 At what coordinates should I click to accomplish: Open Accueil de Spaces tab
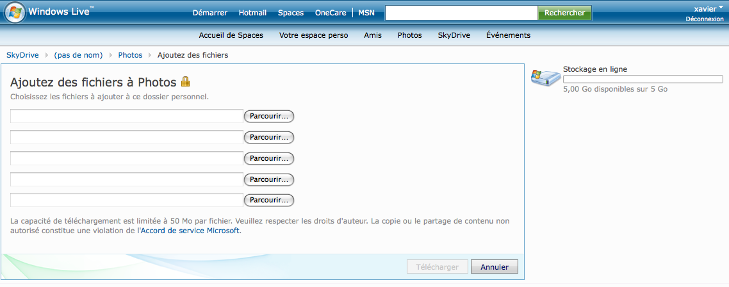pos(231,35)
